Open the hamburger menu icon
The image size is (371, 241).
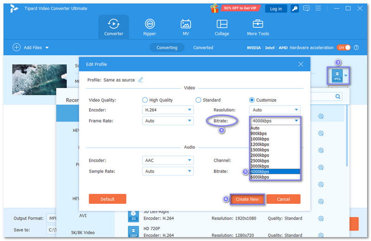(318, 8)
